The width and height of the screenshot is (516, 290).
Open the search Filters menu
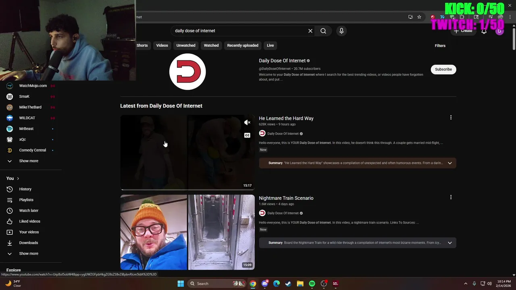click(440, 46)
